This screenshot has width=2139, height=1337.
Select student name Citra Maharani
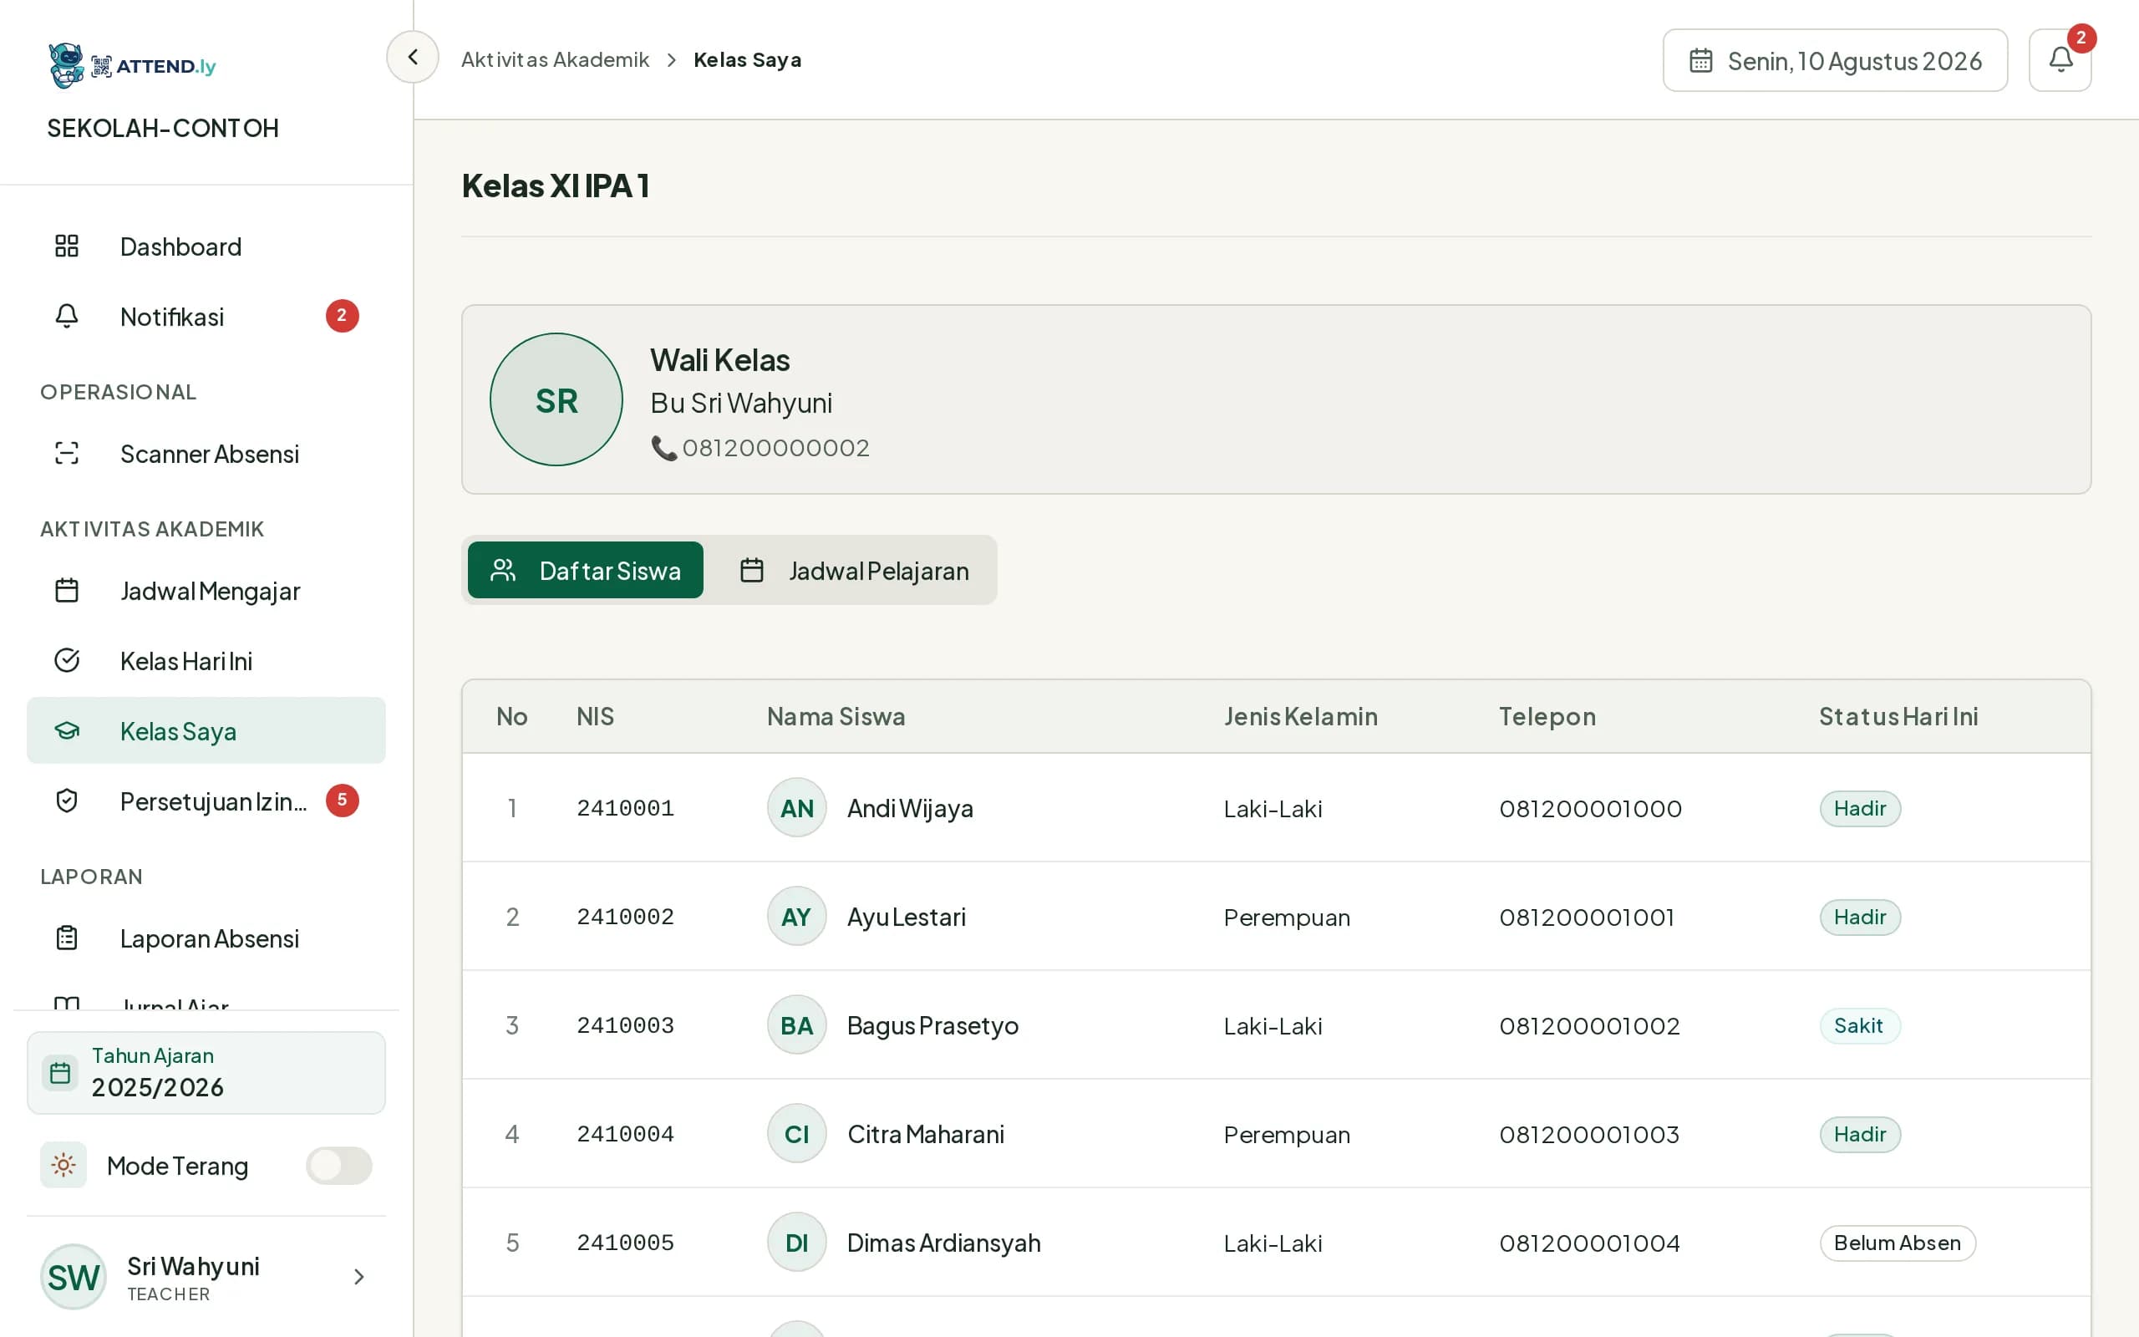926,1134
